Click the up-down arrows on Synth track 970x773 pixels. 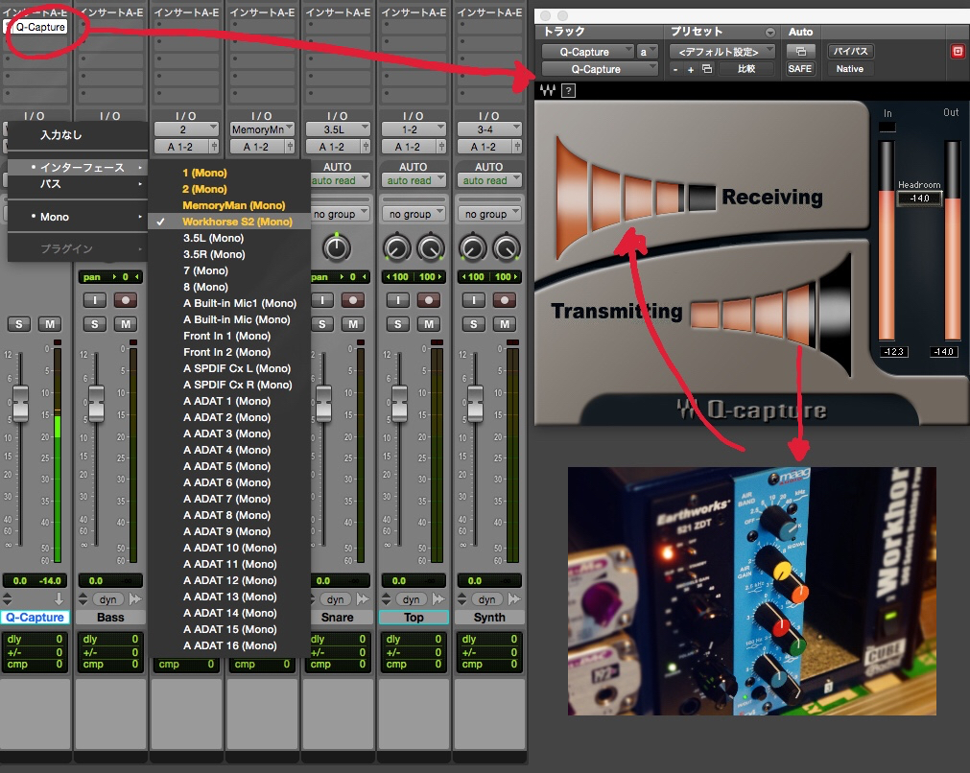click(462, 598)
